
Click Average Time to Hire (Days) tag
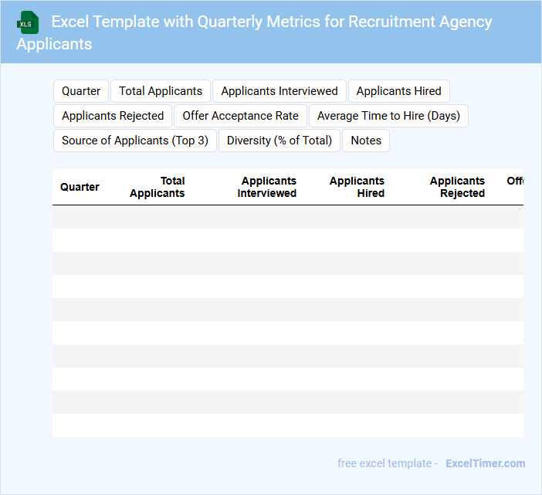(x=388, y=116)
